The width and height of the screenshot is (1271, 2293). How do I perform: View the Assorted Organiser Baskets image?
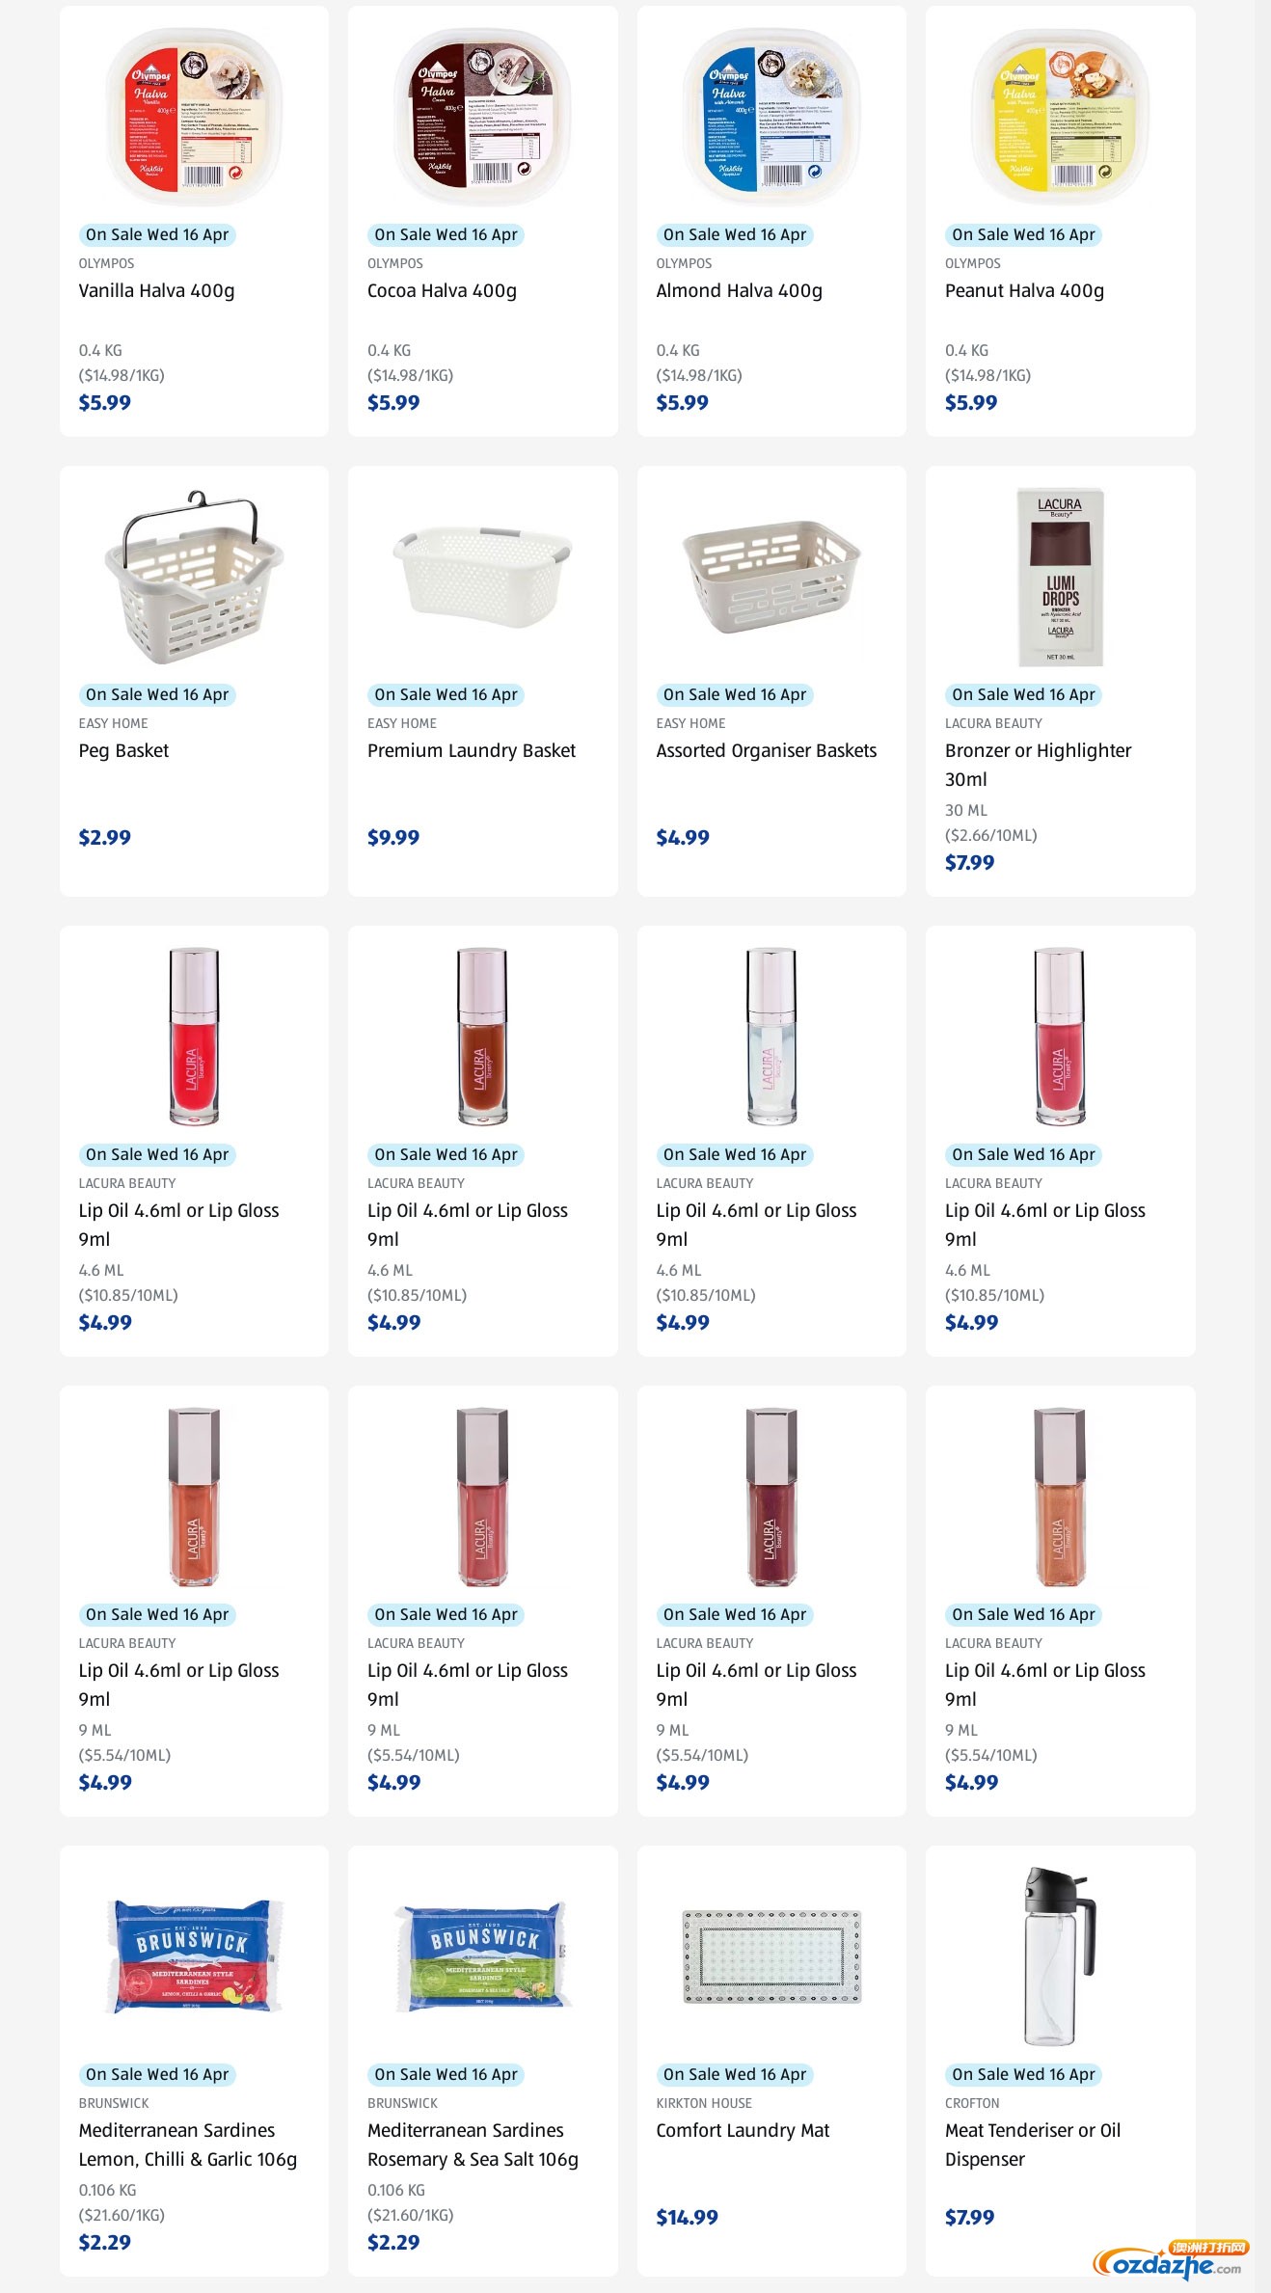pos(771,577)
